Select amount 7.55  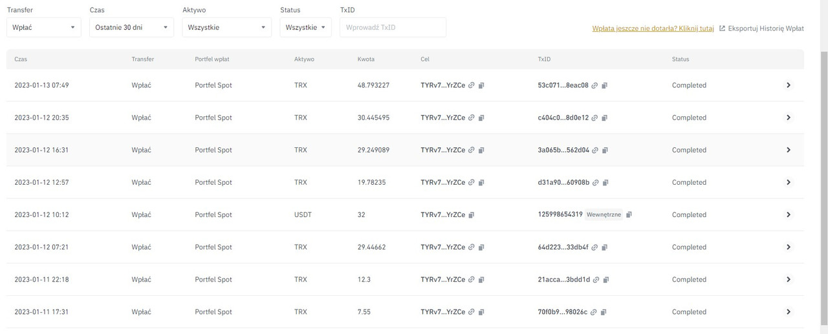(365, 311)
